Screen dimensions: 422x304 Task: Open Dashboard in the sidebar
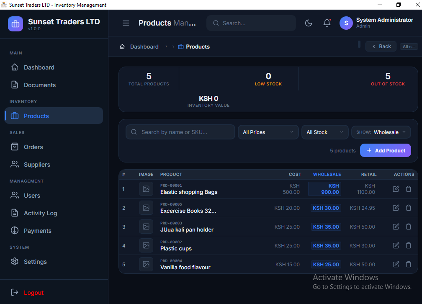click(x=54, y=67)
